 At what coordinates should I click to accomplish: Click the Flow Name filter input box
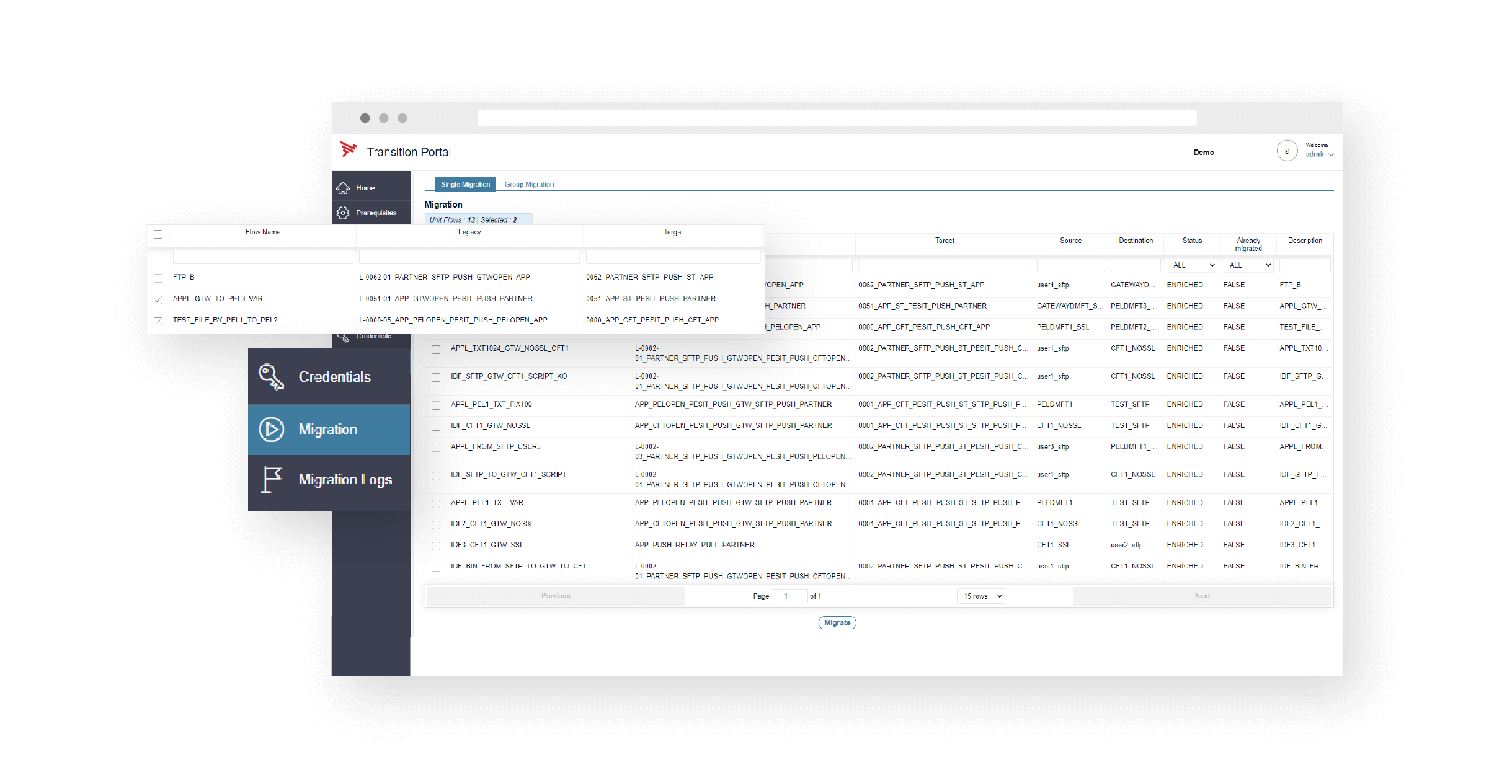pos(263,257)
